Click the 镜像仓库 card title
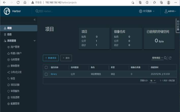This screenshot has width=180, height=112. coord(119,32)
